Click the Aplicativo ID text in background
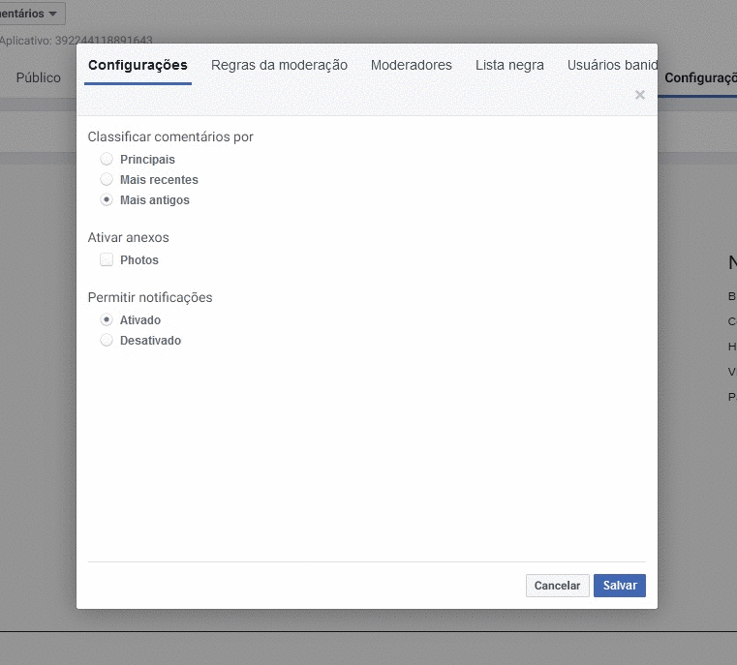 (x=77, y=40)
